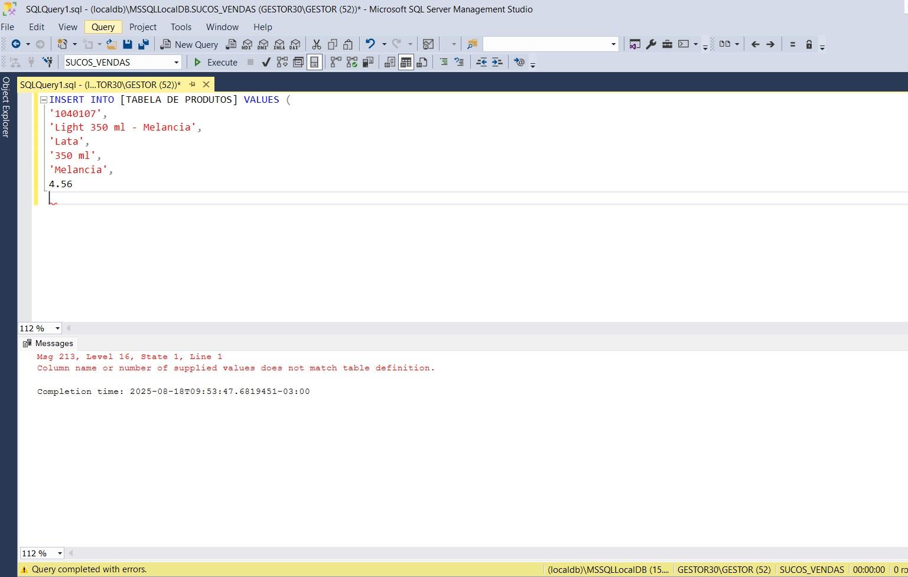Switch output to Results to Text
The width and height of the screenshot is (908, 577).
390,62
